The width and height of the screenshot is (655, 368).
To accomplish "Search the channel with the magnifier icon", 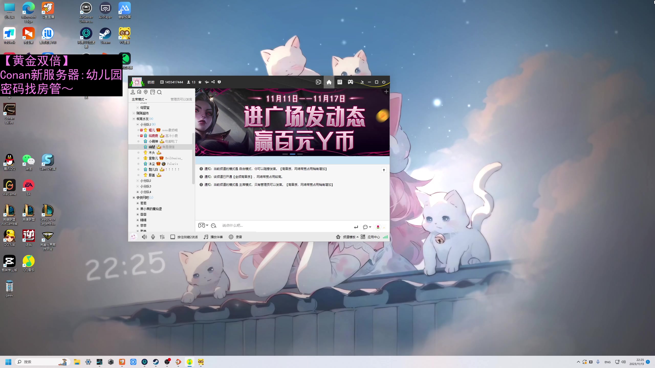I will pyautogui.click(x=159, y=92).
